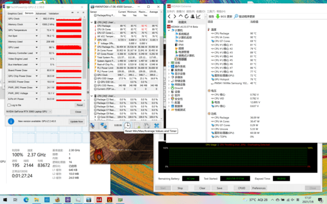The width and height of the screenshot is (327, 204).
Task: Click AIDA64 red icon on taskbar
Action: tap(99, 200)
